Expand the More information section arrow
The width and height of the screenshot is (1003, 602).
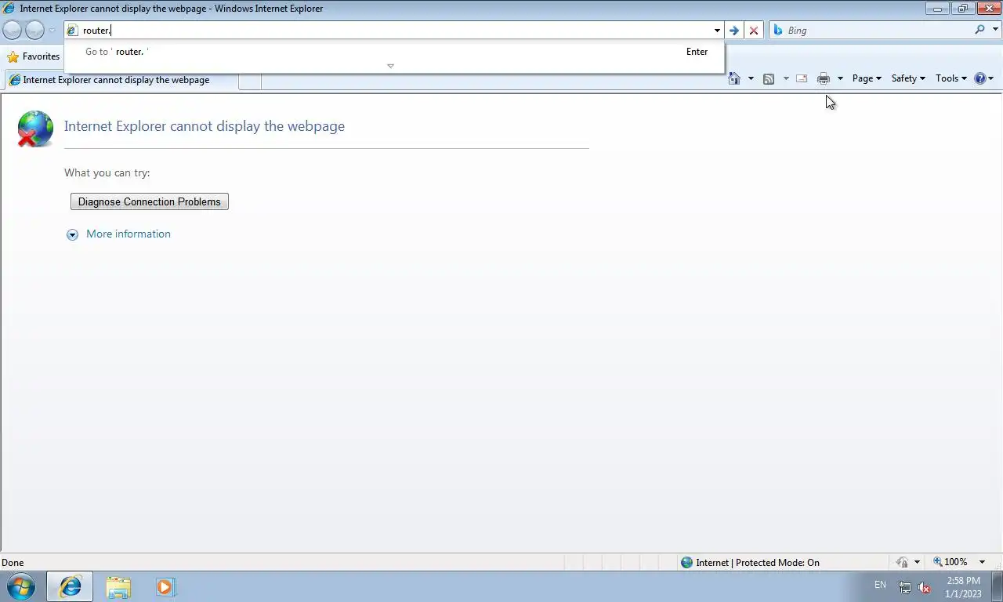72,234
